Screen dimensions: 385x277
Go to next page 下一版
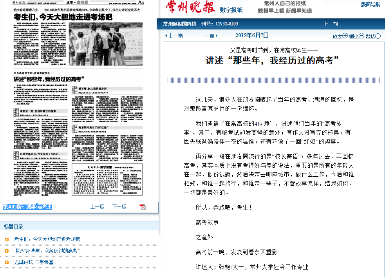click(119, 206)
